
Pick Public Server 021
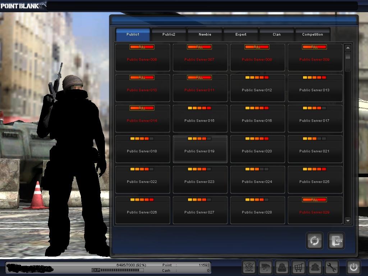coord(315,149)
